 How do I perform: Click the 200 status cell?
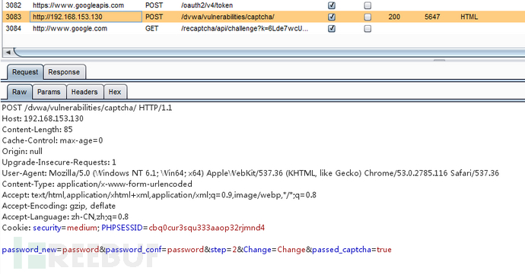394,17
